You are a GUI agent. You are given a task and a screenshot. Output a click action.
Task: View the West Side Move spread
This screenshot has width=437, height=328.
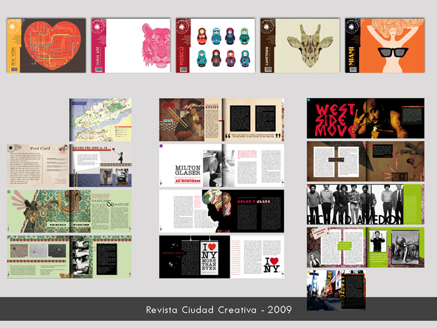pyautogui.click(x=365, y=118)
